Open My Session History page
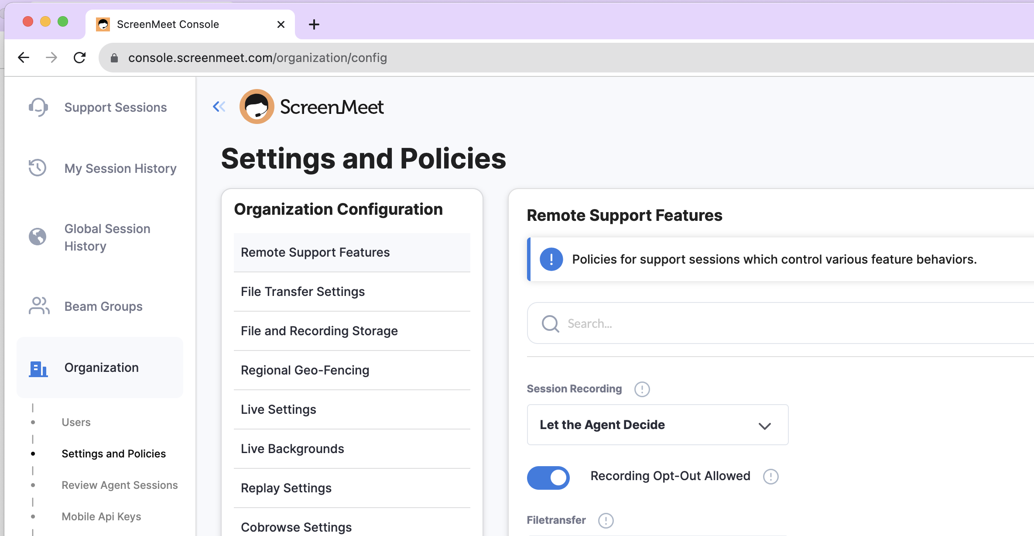1034x536 pixels. tap(120, 168)
